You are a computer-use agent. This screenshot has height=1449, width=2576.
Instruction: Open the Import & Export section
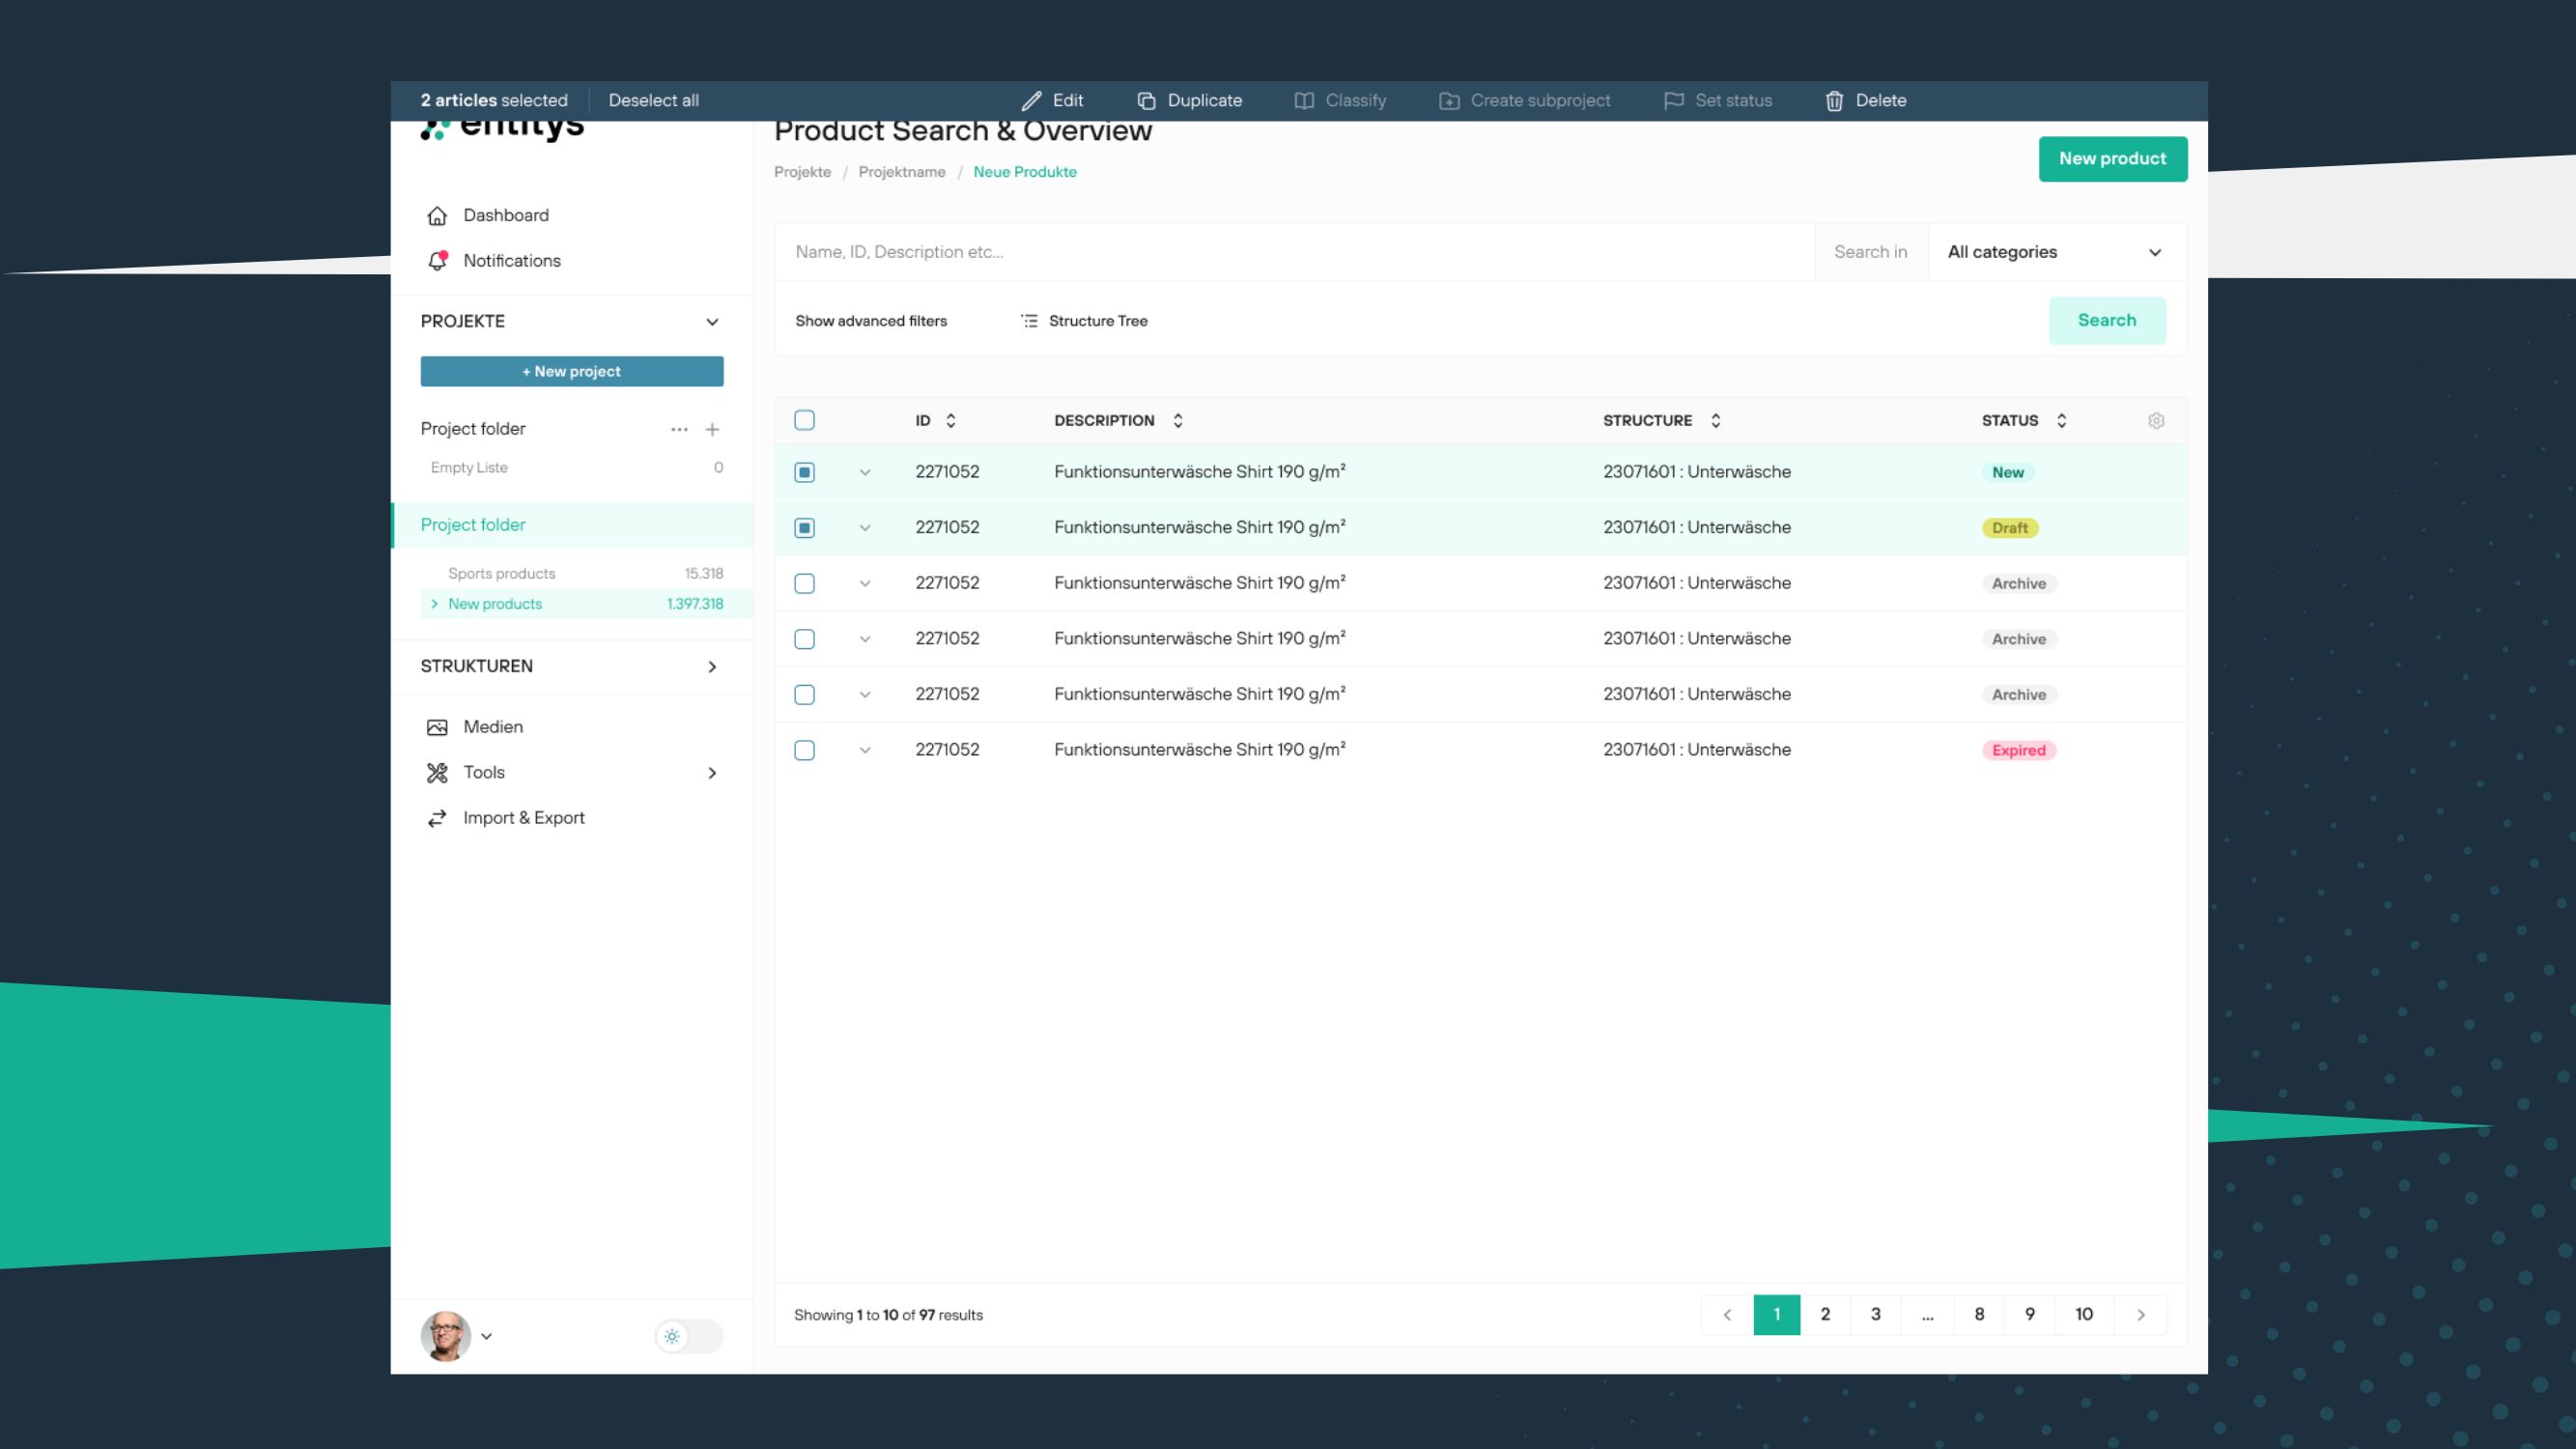pyautogui.click(x=523, y=817)
